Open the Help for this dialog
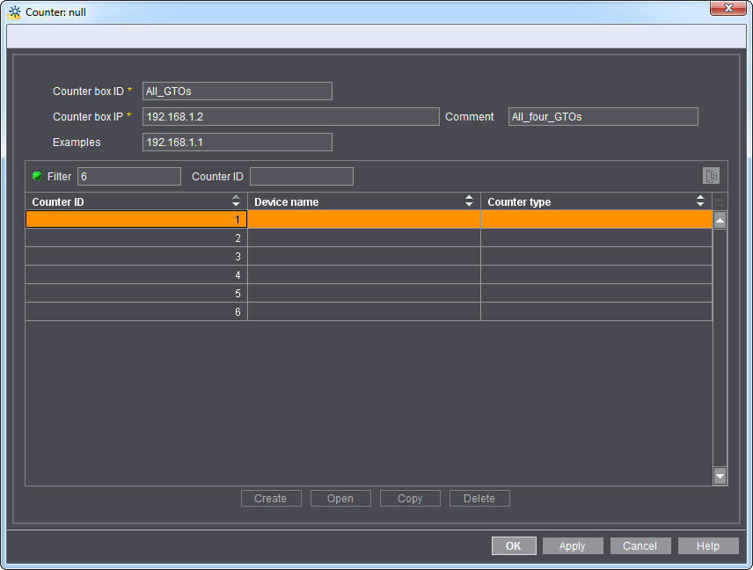The width and height of the screenshot is (753, 570). (708, 545)
